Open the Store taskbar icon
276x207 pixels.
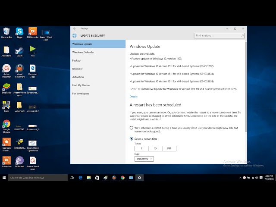(x=97, y=178)
